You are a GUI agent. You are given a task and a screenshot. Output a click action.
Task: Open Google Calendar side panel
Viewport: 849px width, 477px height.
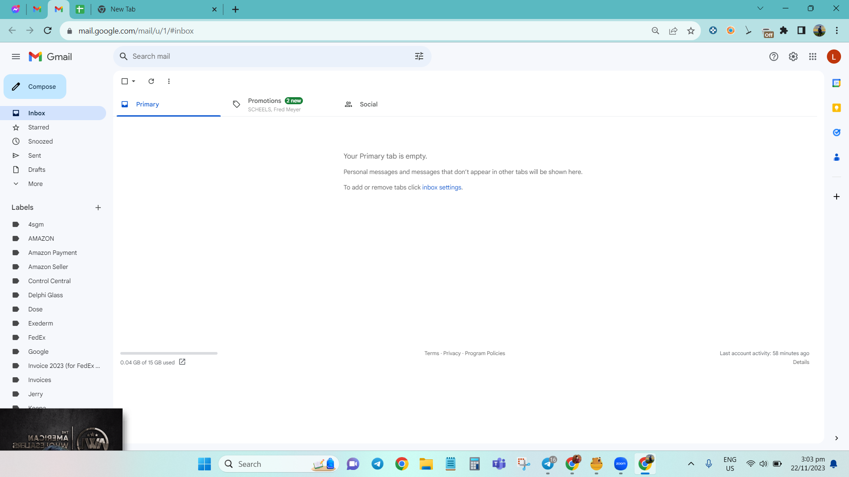[x=837, y=83]
